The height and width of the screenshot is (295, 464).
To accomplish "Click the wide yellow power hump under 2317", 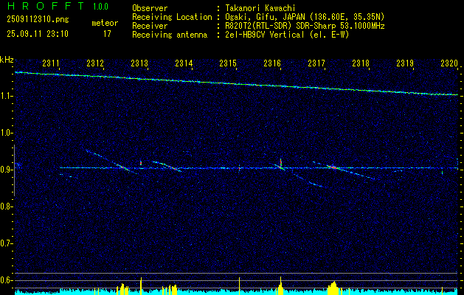I will (333, 288).
